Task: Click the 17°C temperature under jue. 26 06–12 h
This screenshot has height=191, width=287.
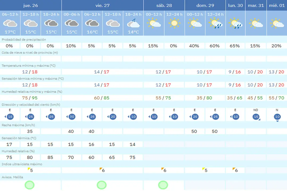Action: pyautogui.click(x=10, y=32)
